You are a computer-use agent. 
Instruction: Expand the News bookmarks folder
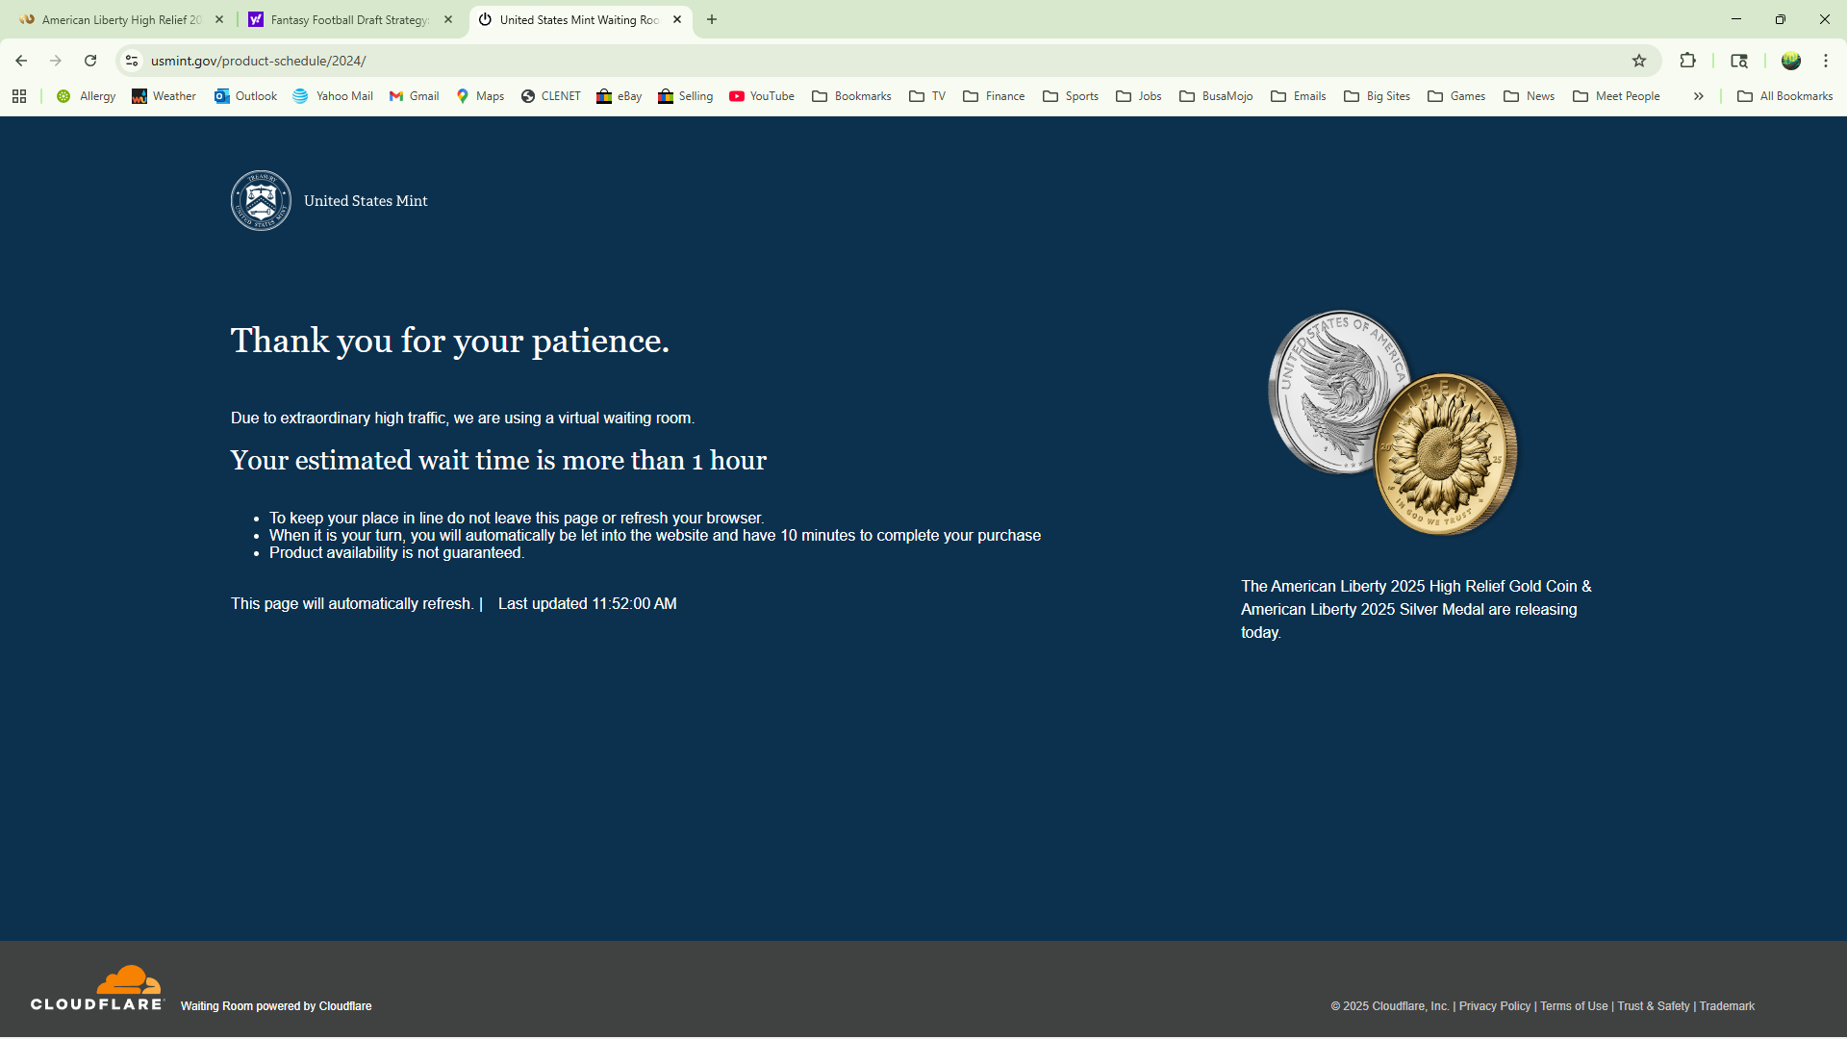coord(1529,96)
